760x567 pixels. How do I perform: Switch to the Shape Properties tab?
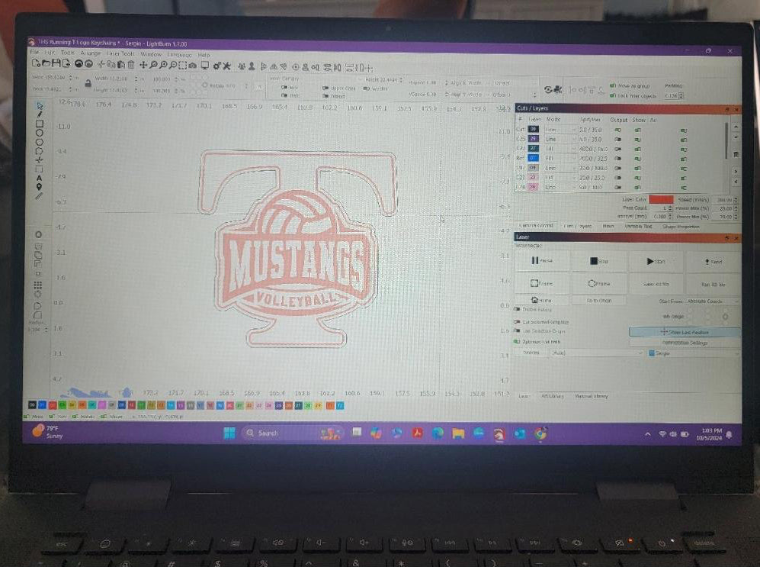point(681,227)
